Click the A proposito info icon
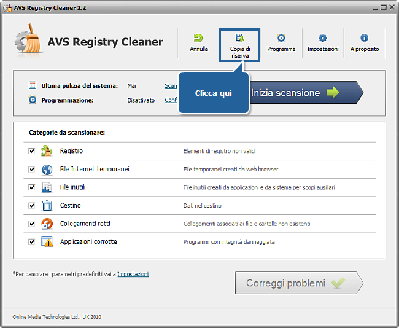Viewport: 399px width, 328px height. coord(364,38)
